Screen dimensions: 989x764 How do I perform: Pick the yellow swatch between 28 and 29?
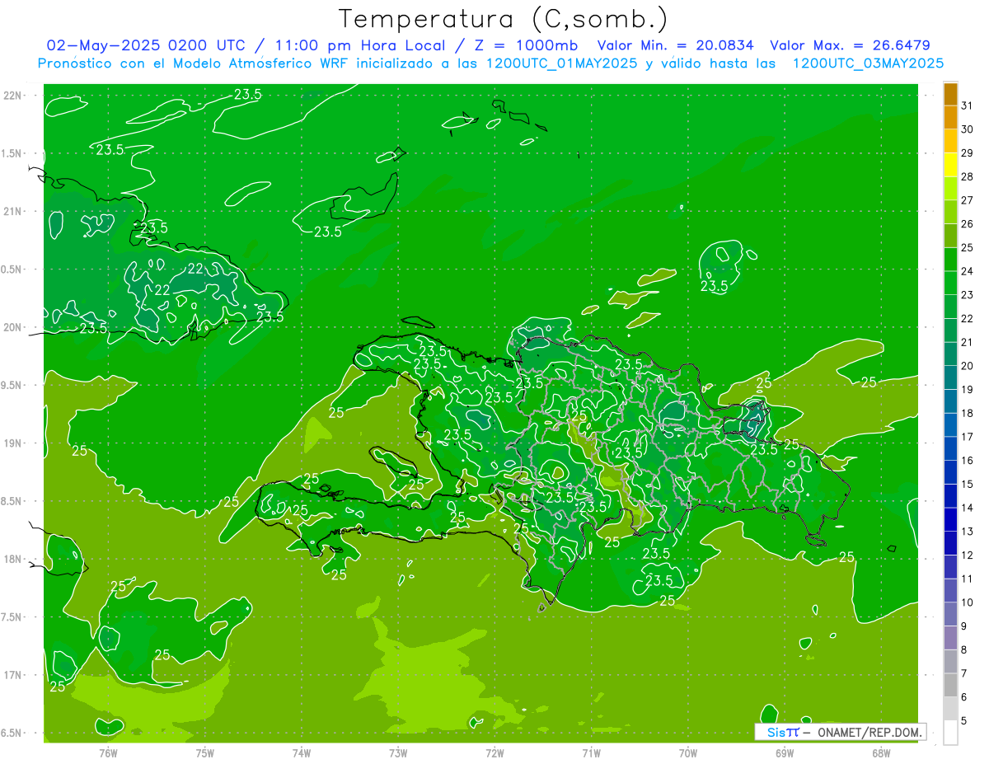[x=950, y=165]
